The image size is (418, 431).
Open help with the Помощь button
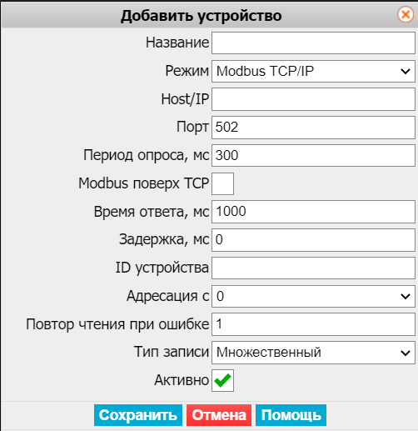(291, 415)
